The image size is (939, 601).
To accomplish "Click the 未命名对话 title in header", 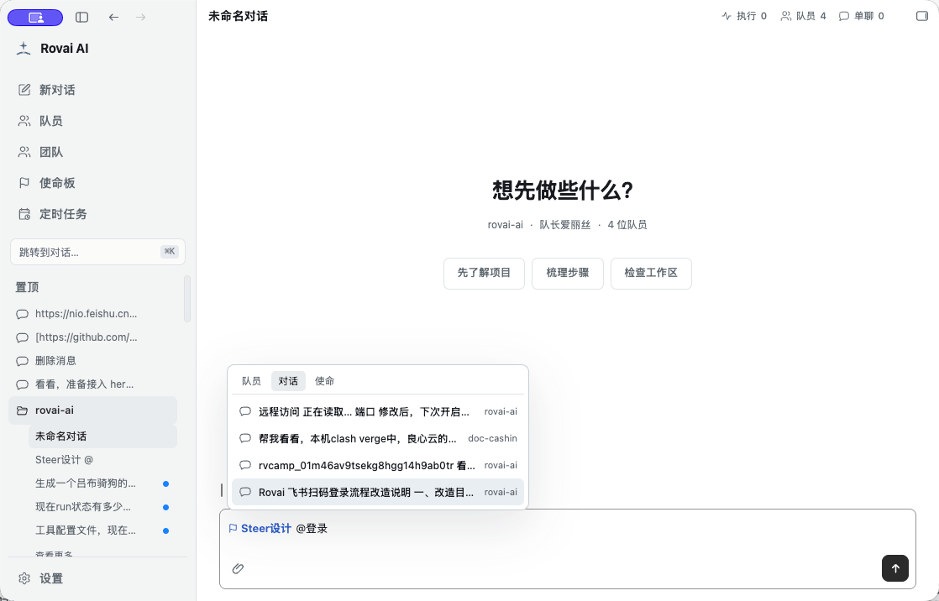I will pyautogui.click(x=238, y=16).
